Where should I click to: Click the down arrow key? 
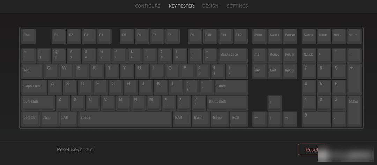(275, 119)
